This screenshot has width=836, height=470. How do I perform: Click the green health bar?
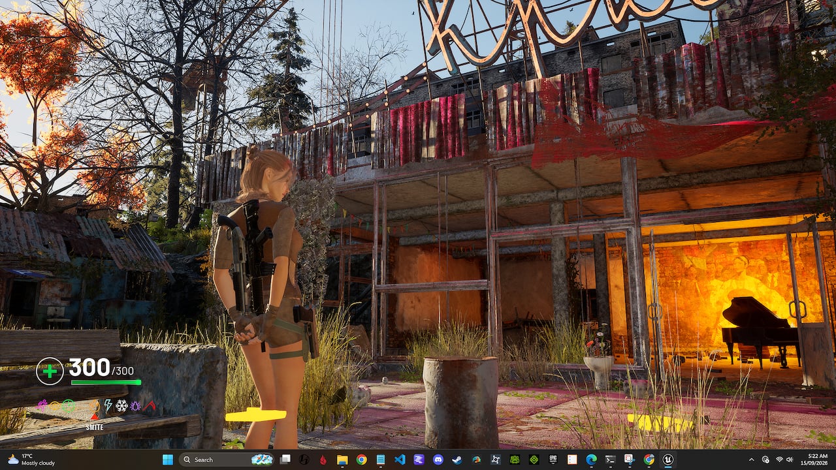pos(106,383)
